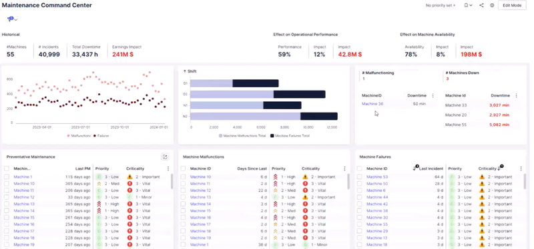The height and width of the screenshot is (249, 534).
Task: Open the No priority set dropdown
Action: 441,5
